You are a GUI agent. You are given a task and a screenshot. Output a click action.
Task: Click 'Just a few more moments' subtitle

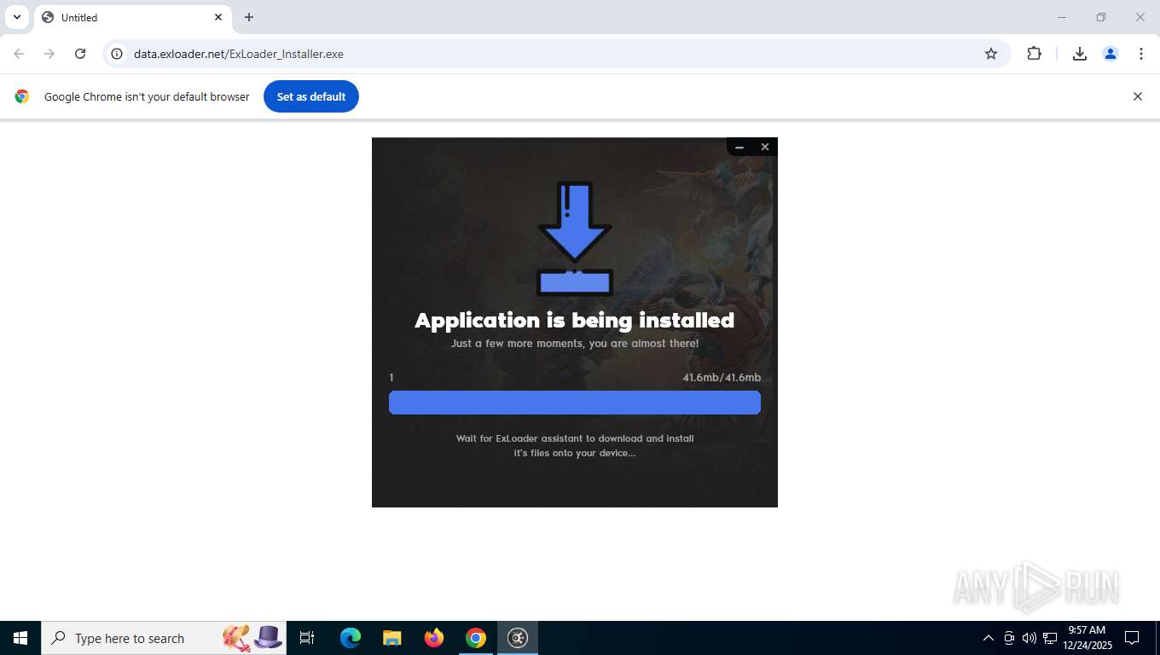click(x=575, y=343)
